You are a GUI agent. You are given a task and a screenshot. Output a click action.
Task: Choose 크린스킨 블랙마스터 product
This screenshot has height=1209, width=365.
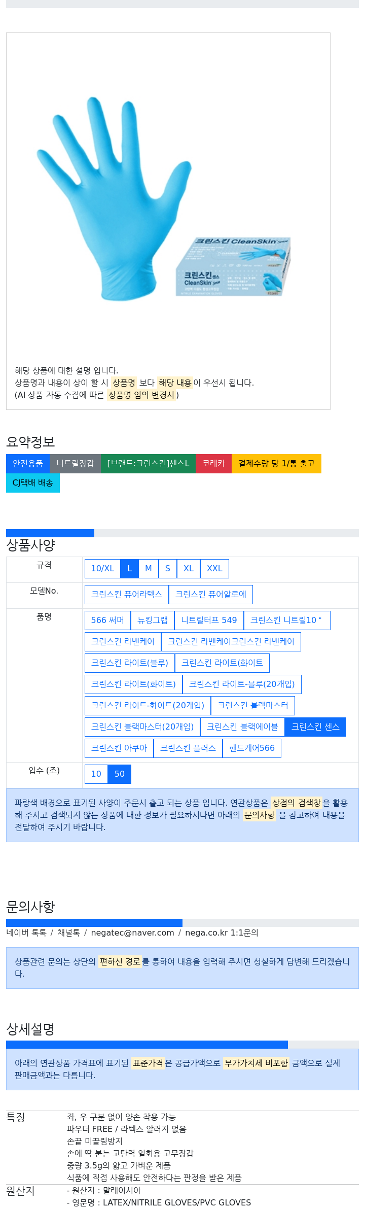pyautogui.click(x=253, y=706)
